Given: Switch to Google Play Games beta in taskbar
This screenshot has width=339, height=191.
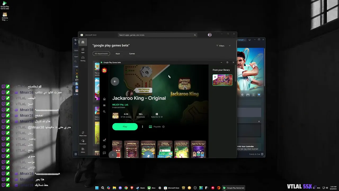Looking at the screenshot, I should (233, 188).
